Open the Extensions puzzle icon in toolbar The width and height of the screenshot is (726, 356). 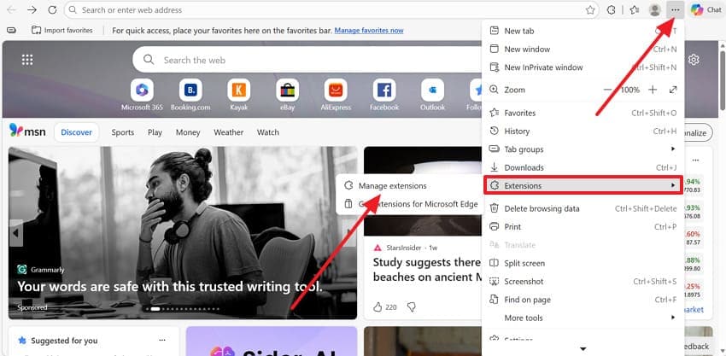tap(612, 9)
